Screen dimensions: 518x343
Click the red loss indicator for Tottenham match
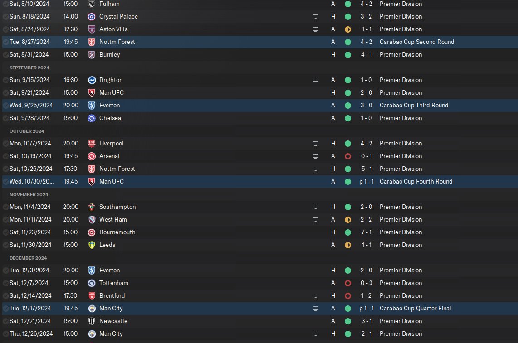point(348,283)
